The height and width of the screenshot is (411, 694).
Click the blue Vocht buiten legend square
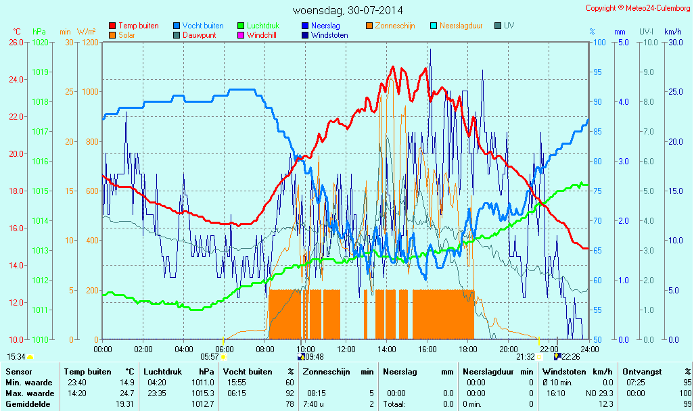pyautogui.click(x=177, y=26)
